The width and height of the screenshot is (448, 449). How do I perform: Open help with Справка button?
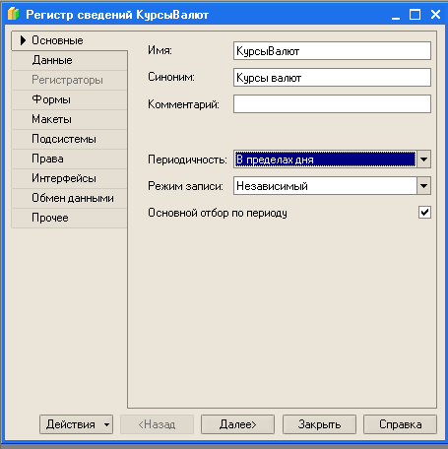click(400, 424)
